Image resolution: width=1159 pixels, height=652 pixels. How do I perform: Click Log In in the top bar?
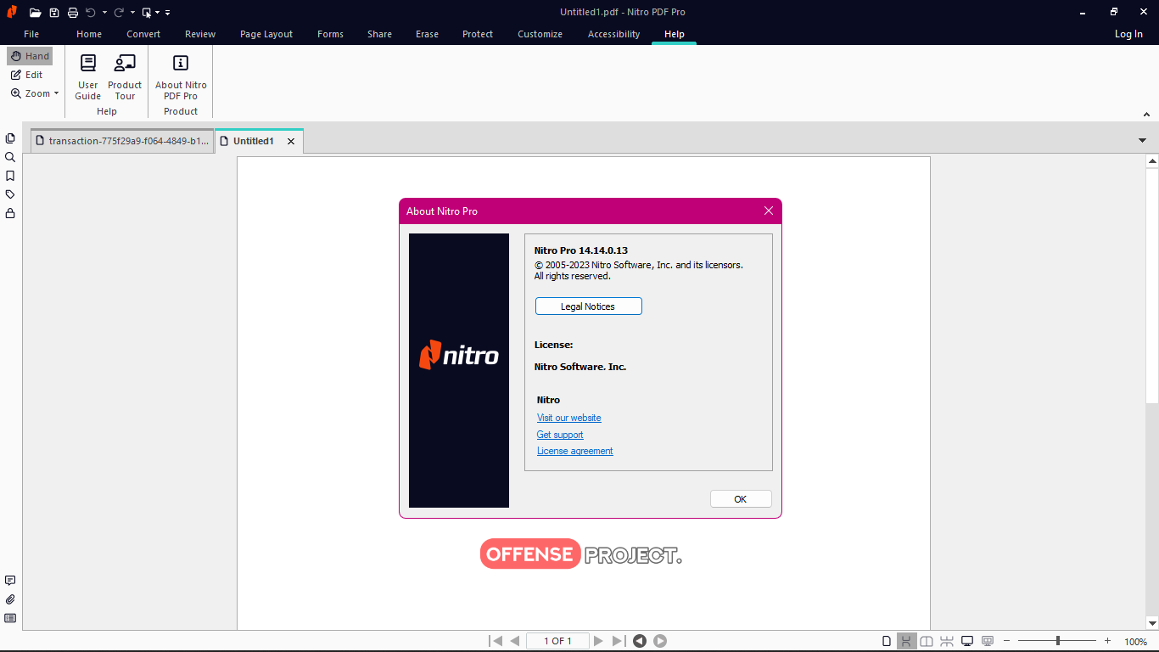1128,34
